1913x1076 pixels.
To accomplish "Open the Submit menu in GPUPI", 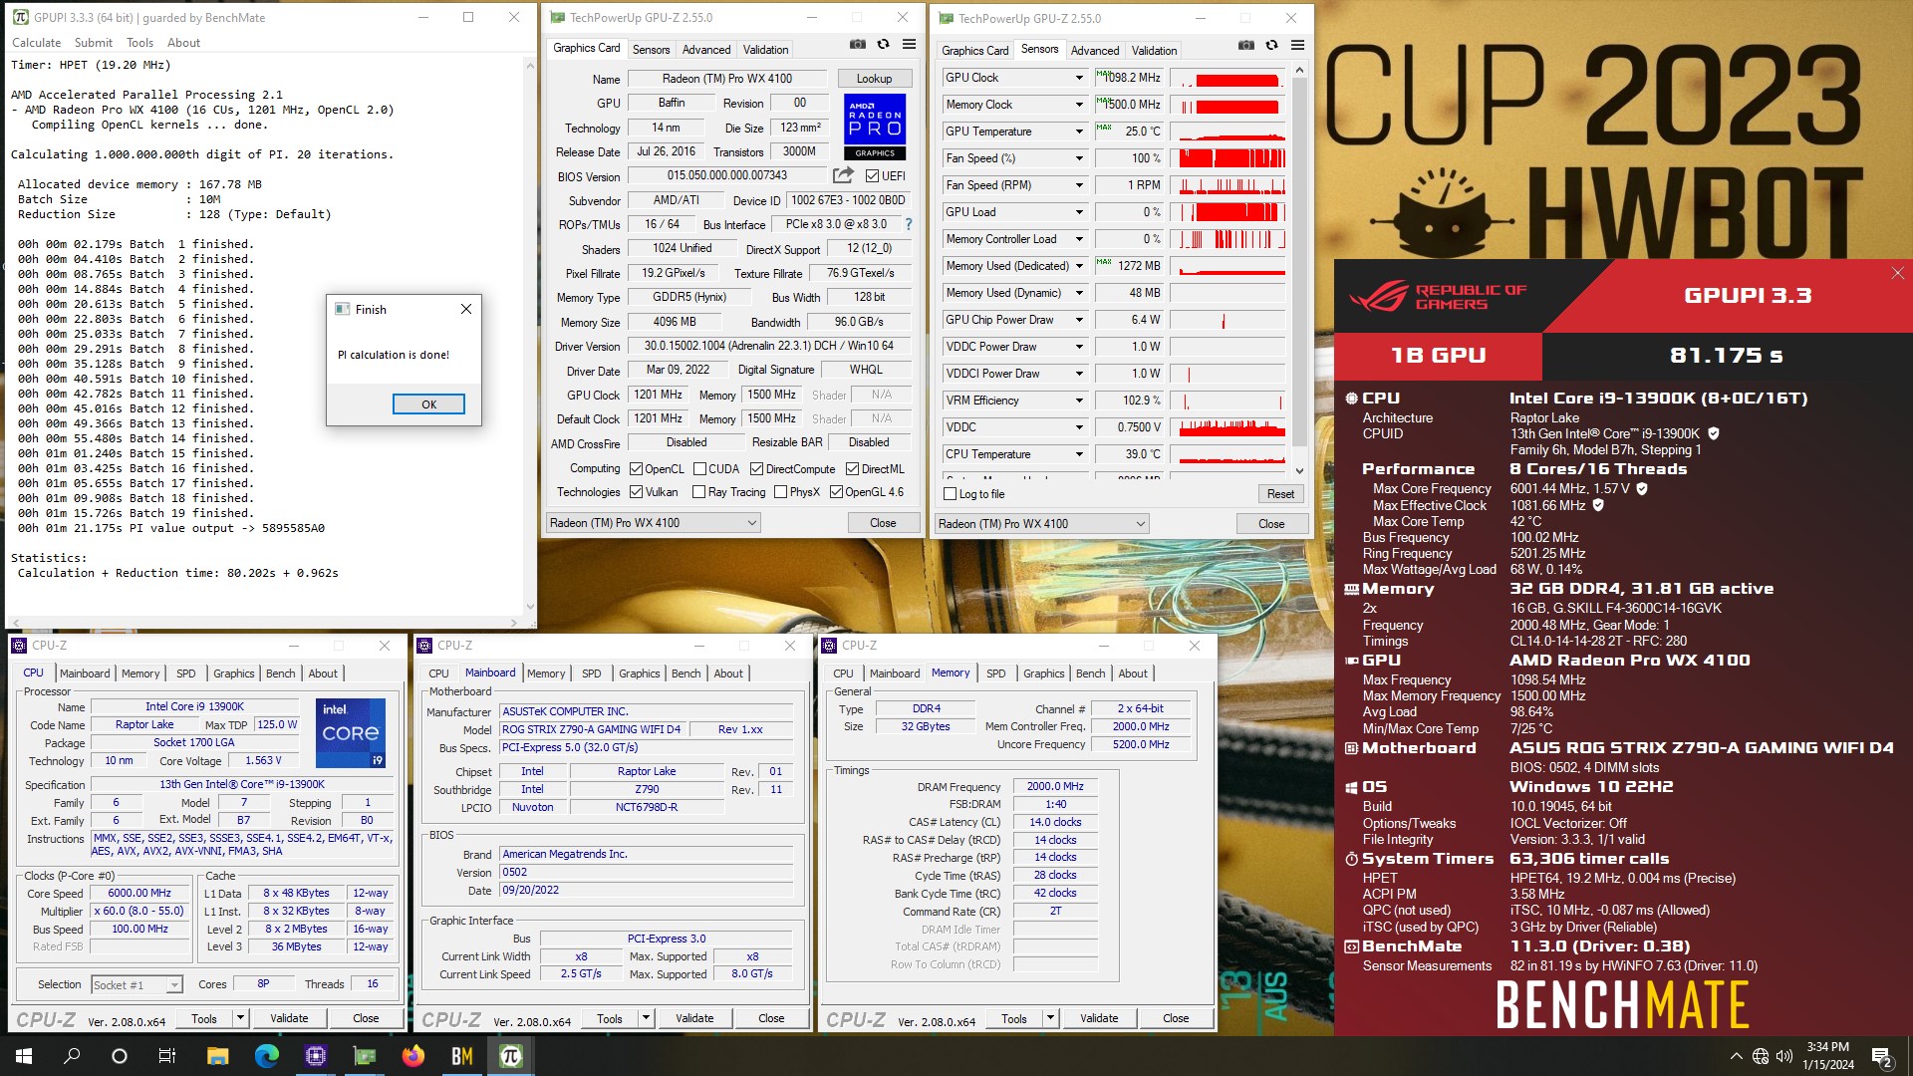I will click(93, 43).
